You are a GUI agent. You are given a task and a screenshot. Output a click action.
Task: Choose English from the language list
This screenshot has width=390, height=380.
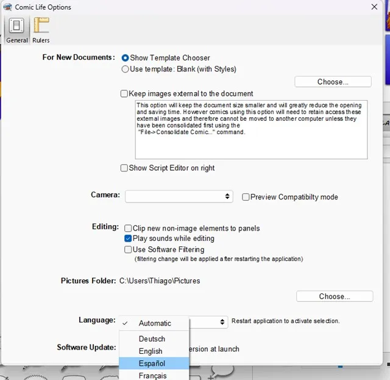[x=151, y=351]
